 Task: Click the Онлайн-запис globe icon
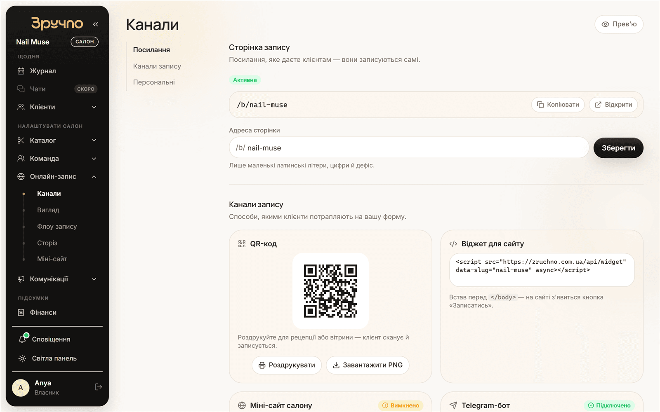[x=21, y=177]
